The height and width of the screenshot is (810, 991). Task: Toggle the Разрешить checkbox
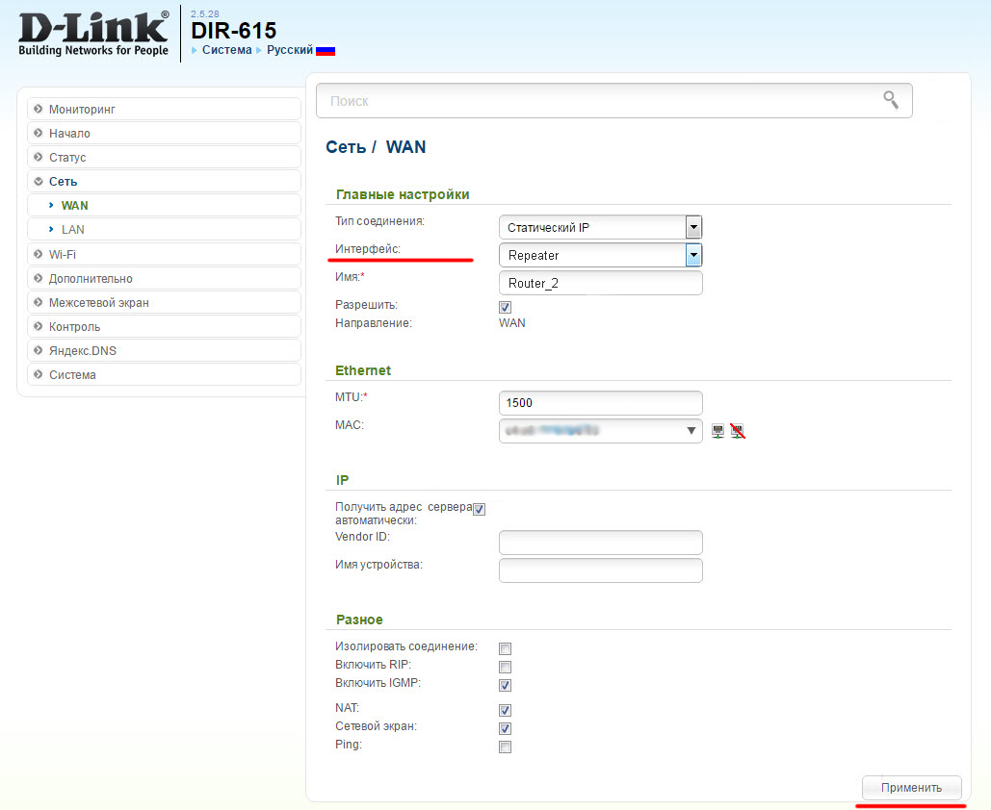(505, 307)
